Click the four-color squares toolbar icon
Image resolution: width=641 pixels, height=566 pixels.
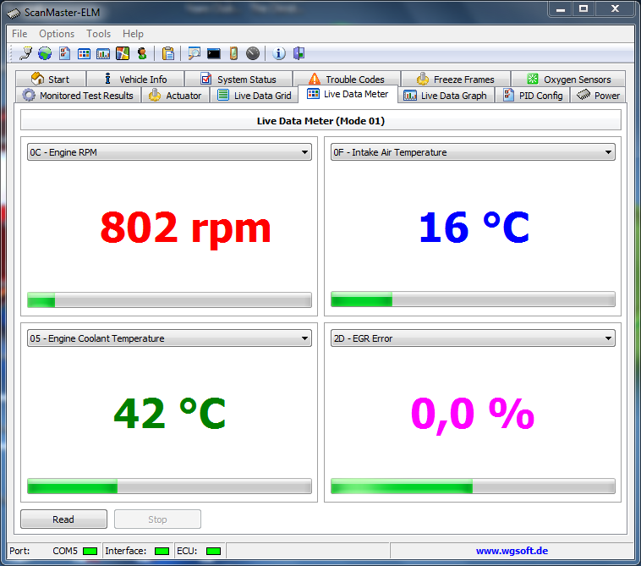click(x=123, y=53)
